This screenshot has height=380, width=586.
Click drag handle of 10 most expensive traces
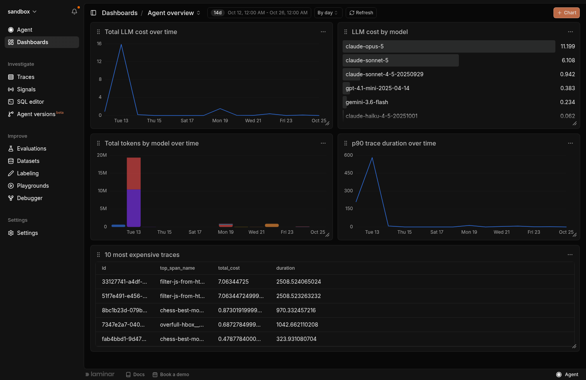point(98,255)
